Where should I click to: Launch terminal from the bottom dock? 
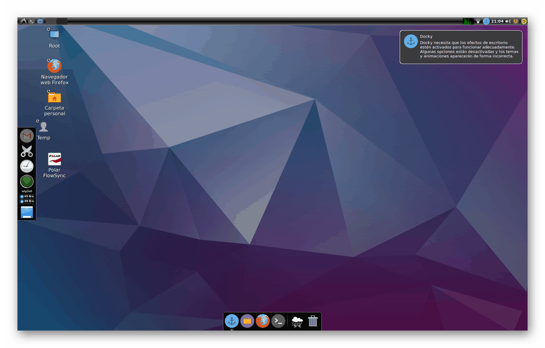(278, 321)
